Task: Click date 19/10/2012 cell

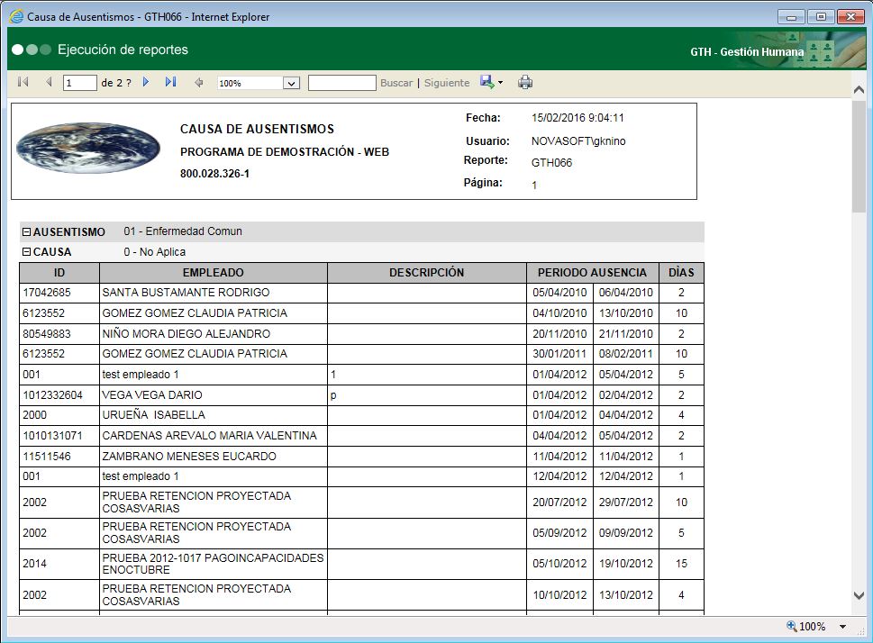Action: coord(626,564)
